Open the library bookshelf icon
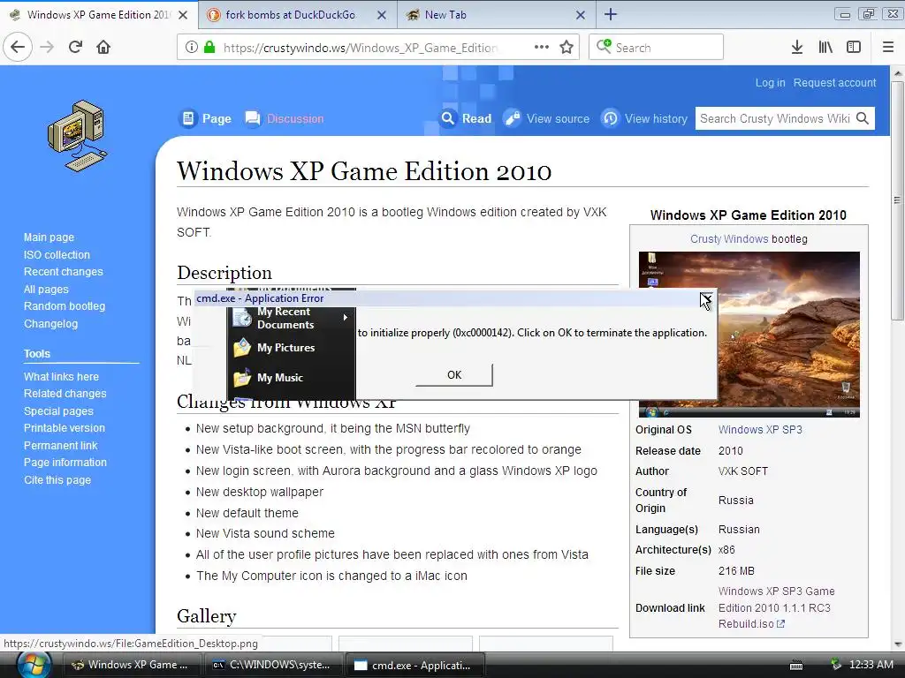This screenshot has width=905, height=678. coord(825,48)
